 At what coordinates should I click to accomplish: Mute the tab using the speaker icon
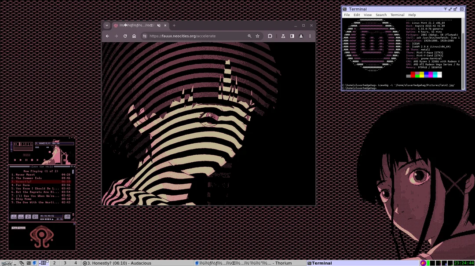click(x=159, y=26)
